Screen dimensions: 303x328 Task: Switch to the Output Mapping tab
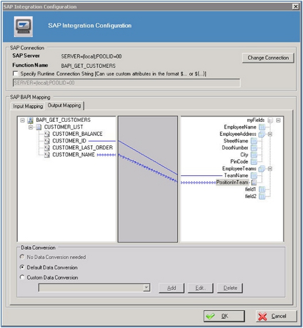click(64, 106)
